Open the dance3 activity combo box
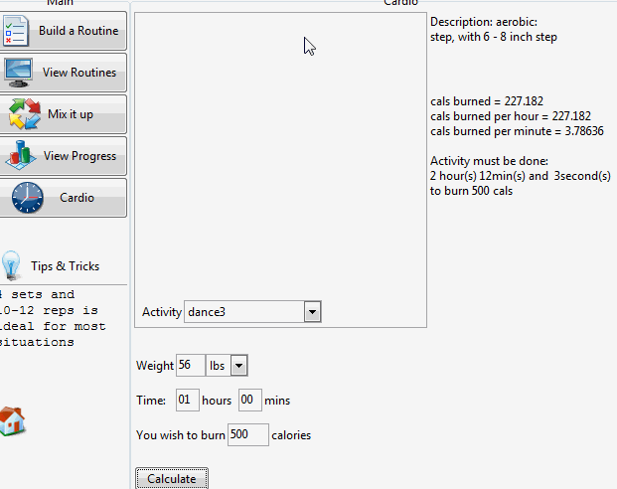This screenshot has height=489, width=617. point(252,312)
